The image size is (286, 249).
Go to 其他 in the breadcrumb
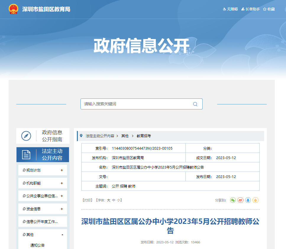coord(125,136)
